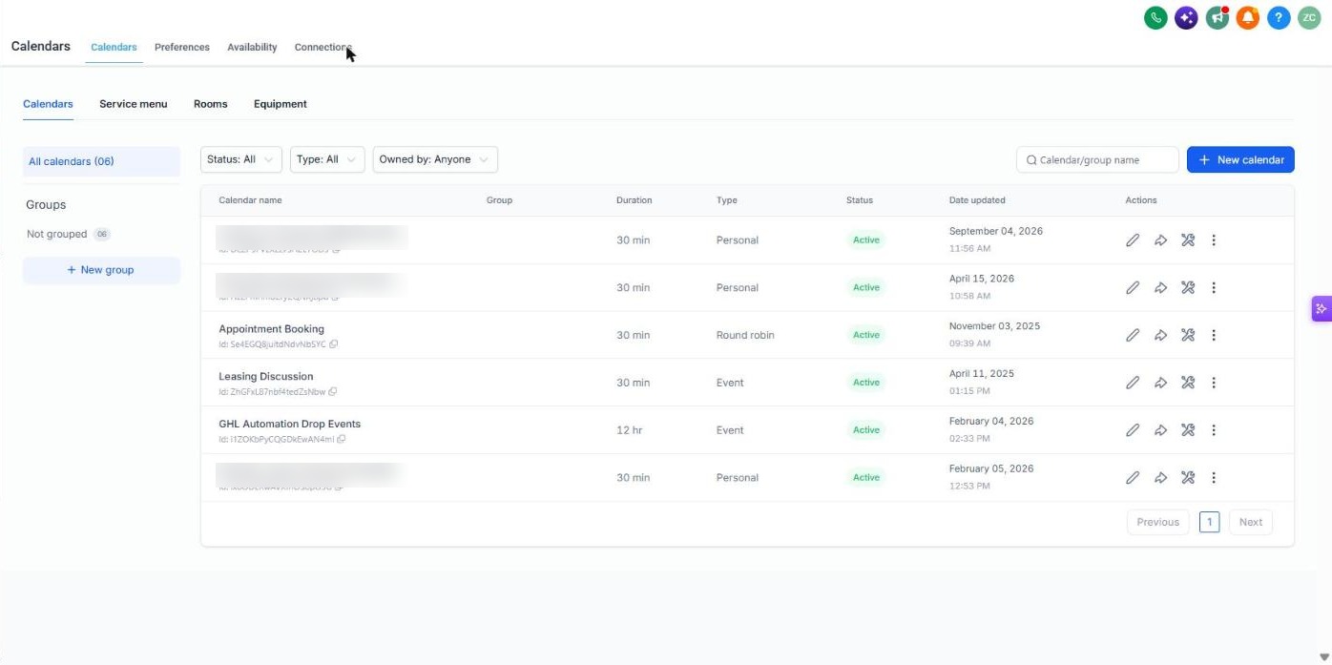Open the purple side widget on right edge
Image resolution: width=1332 pixels, height=665 pixels.
click(x=1322, y=308)
